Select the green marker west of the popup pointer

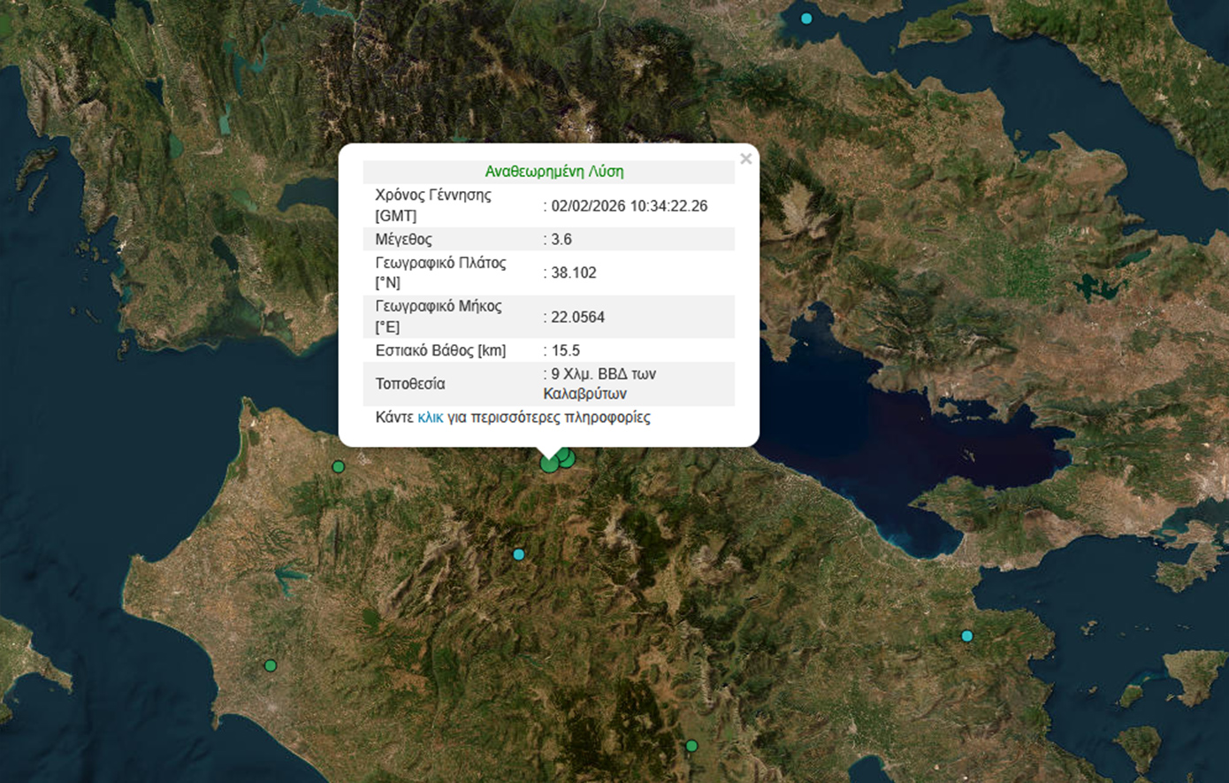pos(338,467)
